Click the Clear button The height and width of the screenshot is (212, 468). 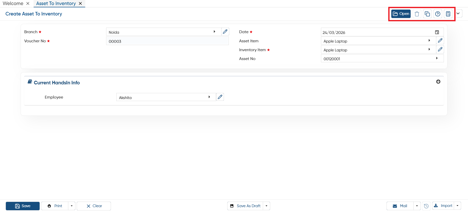pyautogui.click(x=94, y=206)
